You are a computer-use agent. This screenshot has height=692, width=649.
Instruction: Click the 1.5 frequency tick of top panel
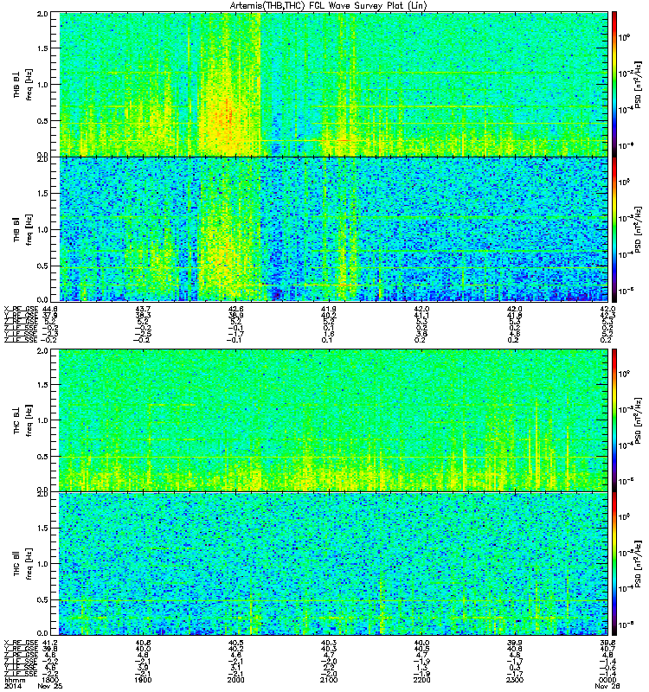42,48
